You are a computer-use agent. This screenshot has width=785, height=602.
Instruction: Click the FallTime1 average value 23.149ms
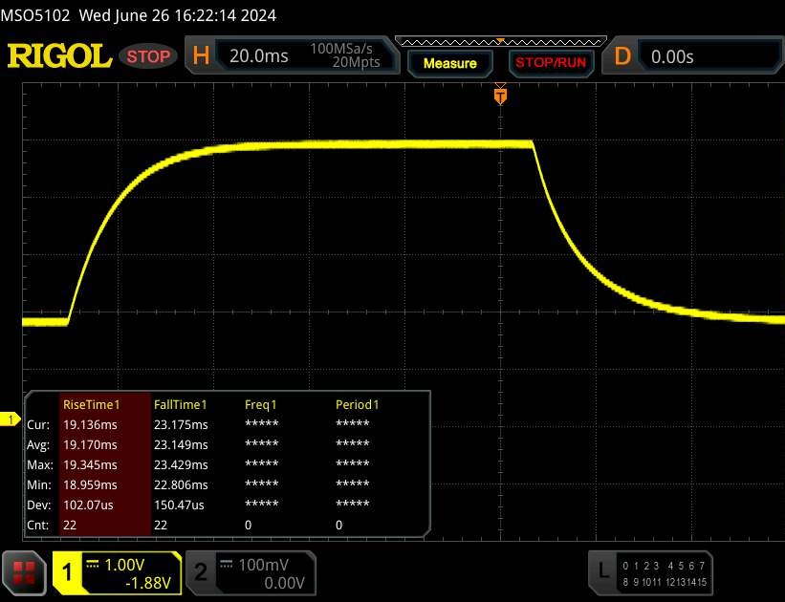(x=181, y=444)
